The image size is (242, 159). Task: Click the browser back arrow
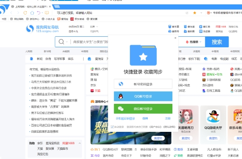(11, 13)
